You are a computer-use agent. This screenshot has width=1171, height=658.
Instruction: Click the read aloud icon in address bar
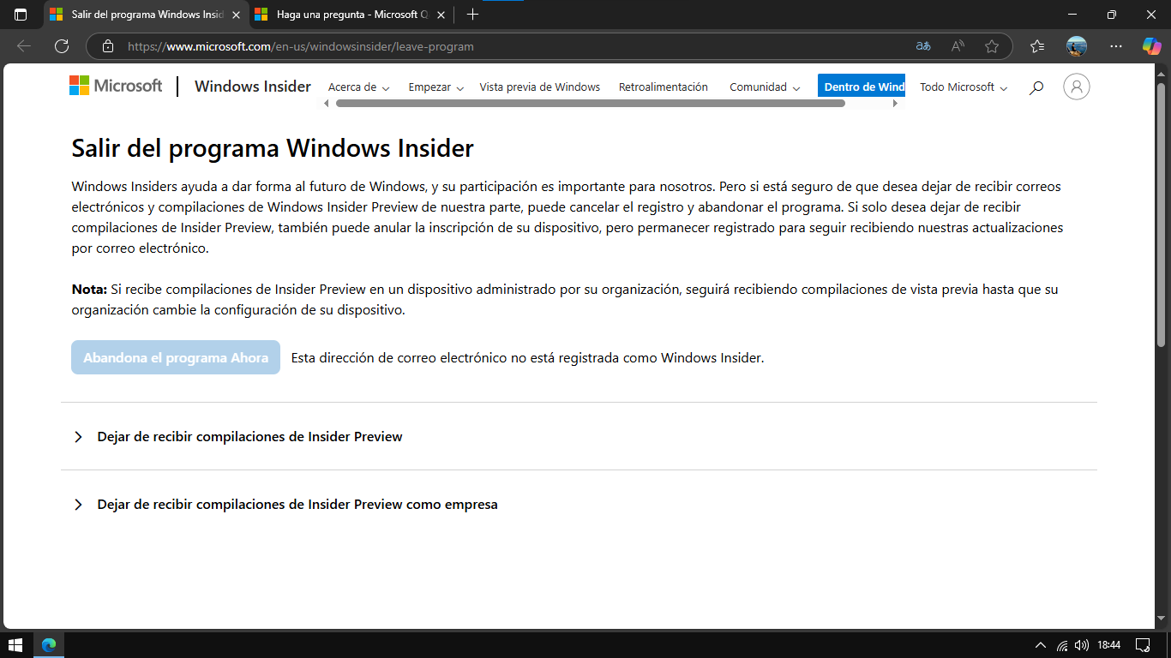coord(958,46)
